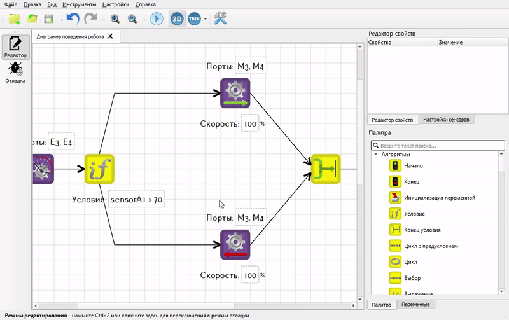Open the TRIK robot model dropdown arrow
The height and width of the screenshot is (320, 509).
point(206,19)
